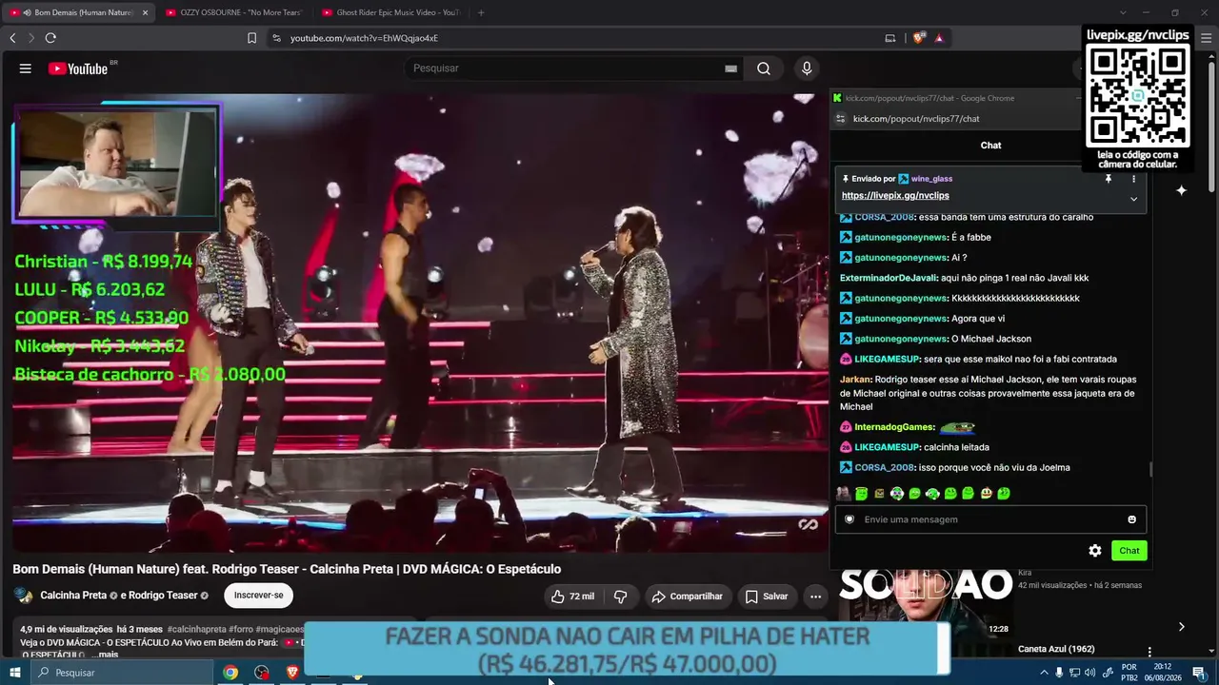Click the youtube.com address bar URL
This screenshot has width=1219, height=685.
click(364, 38)
